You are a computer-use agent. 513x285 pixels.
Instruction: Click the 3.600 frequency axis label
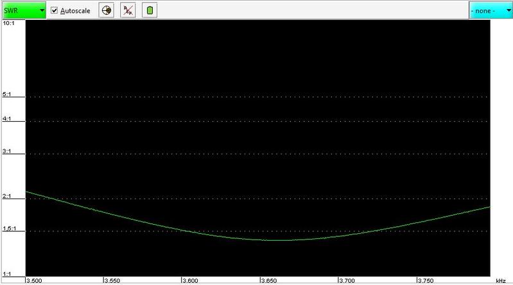point(191,281)
